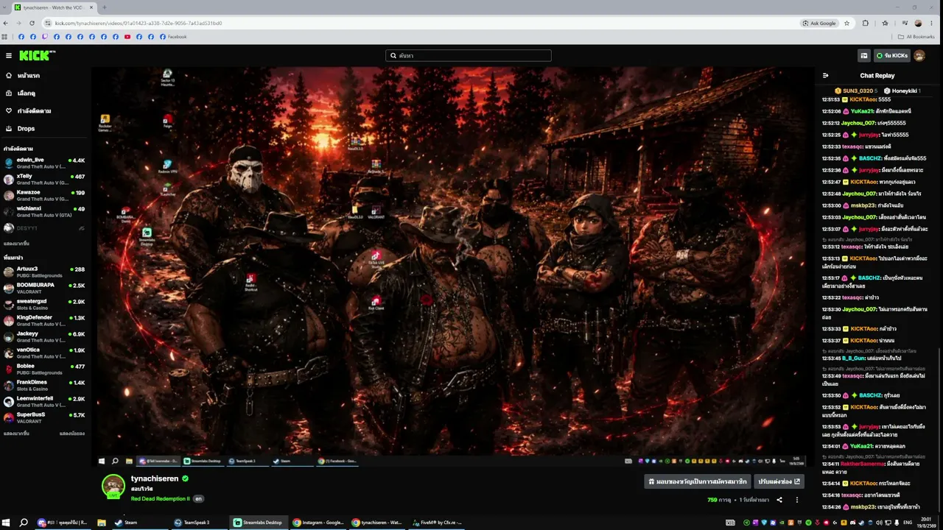Open xTelly channel in sidebar
Screen dimensions: 943x530
click(x=44, y=179)
